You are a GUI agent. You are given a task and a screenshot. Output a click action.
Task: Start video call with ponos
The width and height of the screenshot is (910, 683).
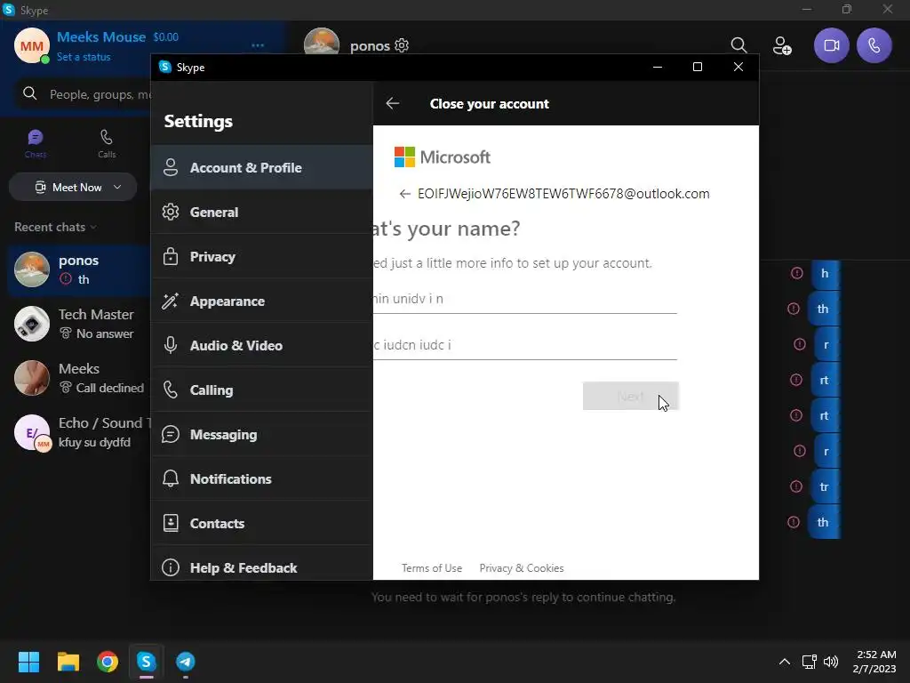[832, 45]
